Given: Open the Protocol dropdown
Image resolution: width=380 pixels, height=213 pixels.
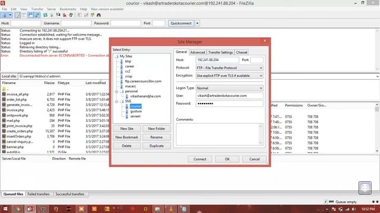Looking at the screenshot, I should point(229,68).
